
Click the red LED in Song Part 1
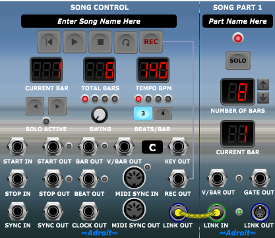coord(238,38)
